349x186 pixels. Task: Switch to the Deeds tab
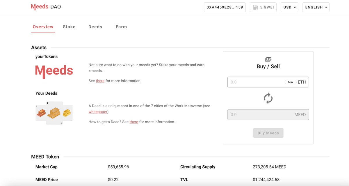click(95, 27)
